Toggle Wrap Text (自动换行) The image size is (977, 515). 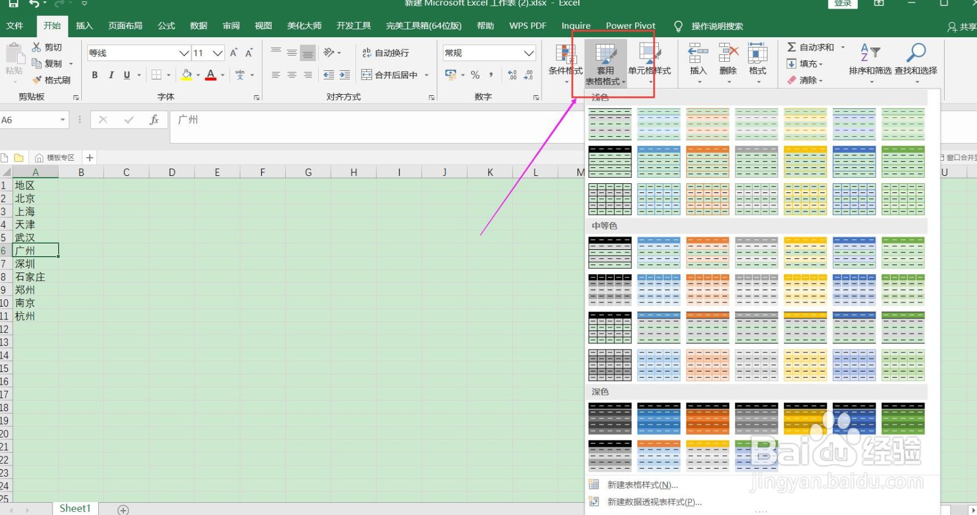[x=385, y=53]
